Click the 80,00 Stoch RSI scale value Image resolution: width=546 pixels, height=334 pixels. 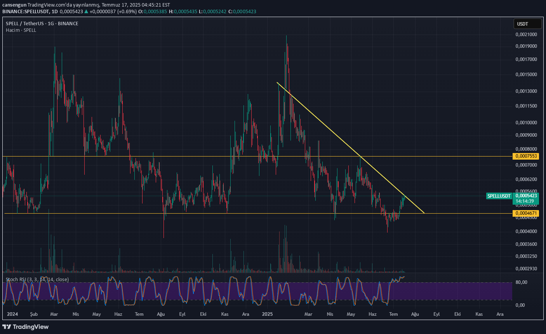click(x=522, y=282)
